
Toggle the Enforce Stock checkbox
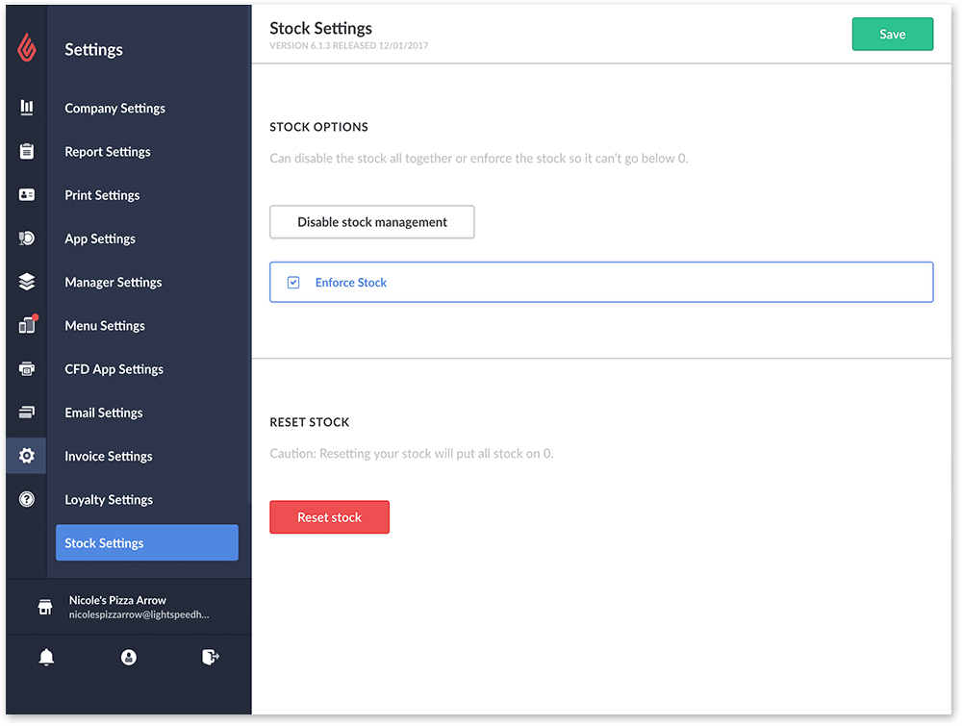[293, 282]
